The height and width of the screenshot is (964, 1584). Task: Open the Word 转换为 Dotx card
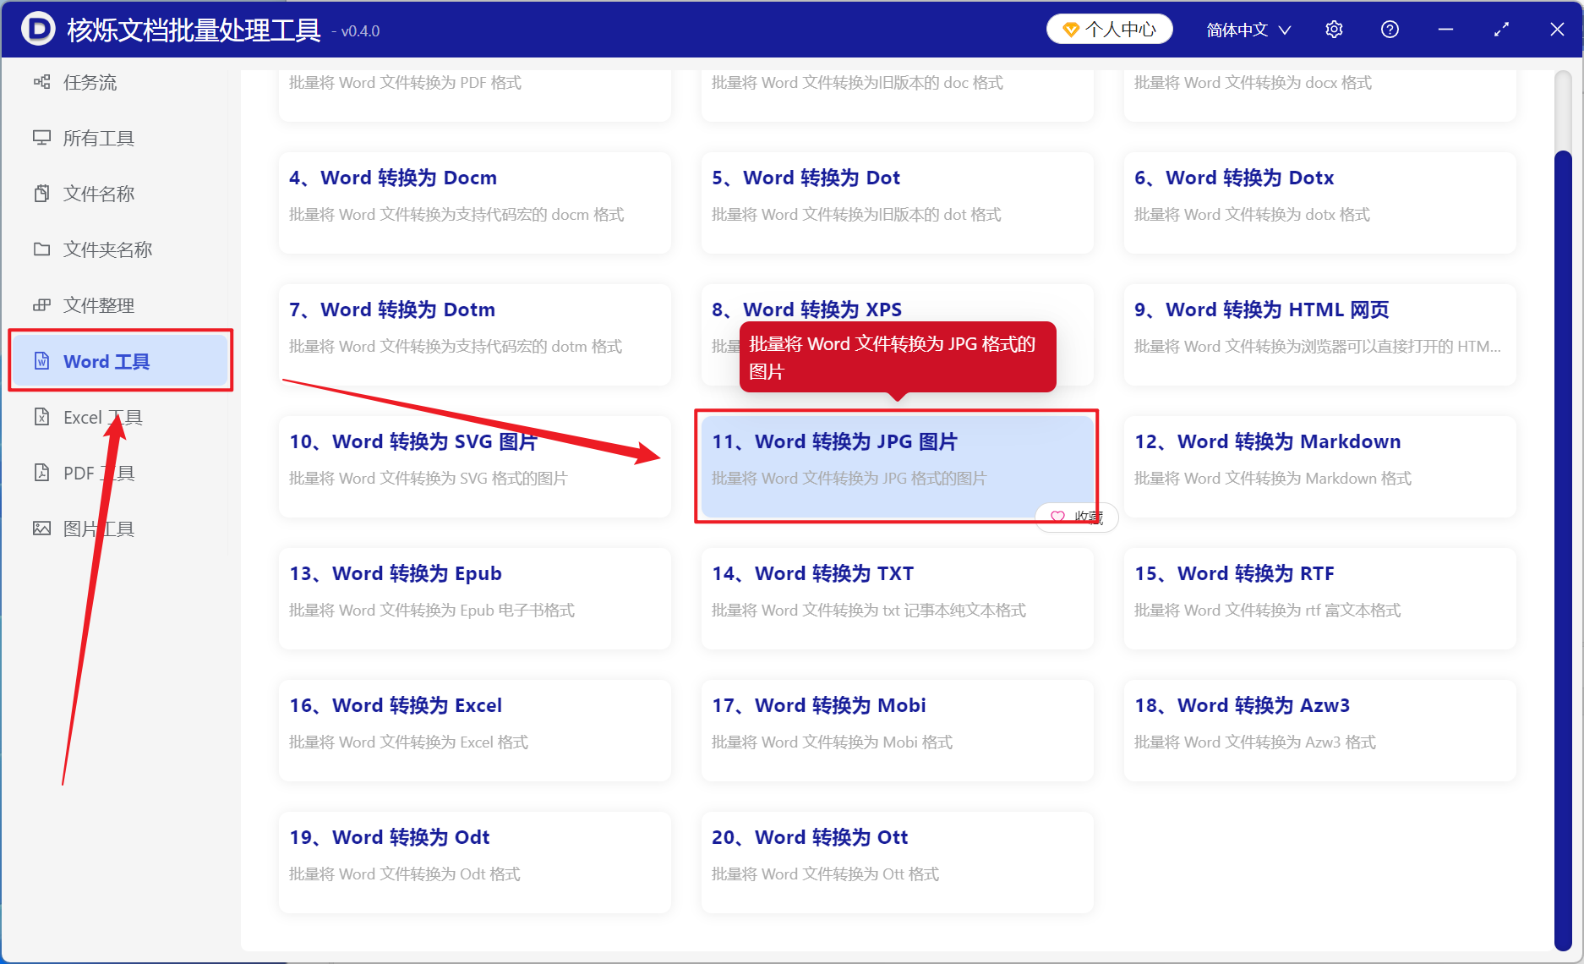(x=1319, y=203)
